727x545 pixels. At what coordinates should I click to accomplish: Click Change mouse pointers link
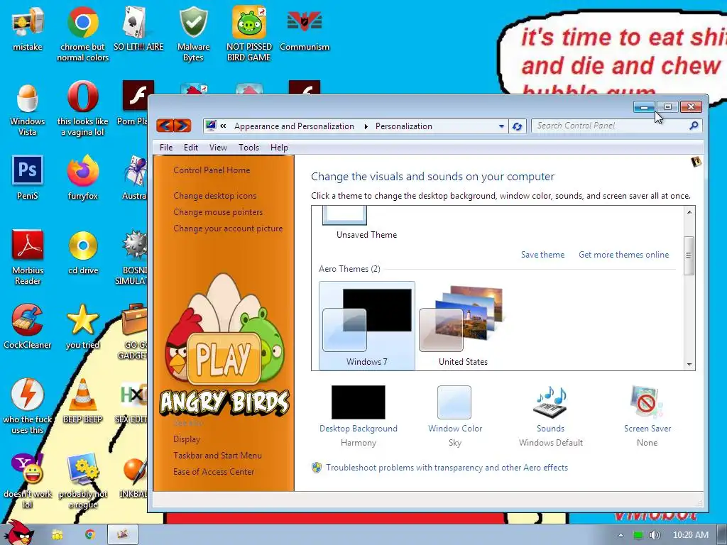(x=218, y=211)
